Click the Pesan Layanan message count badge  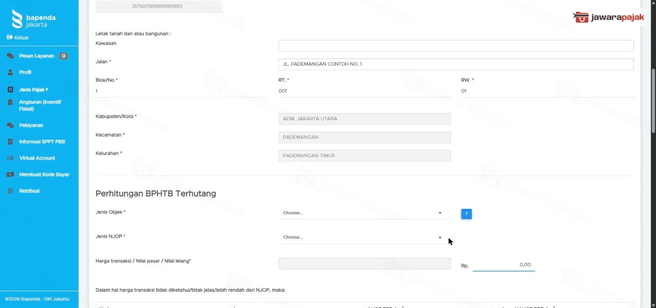coord(63,56)
